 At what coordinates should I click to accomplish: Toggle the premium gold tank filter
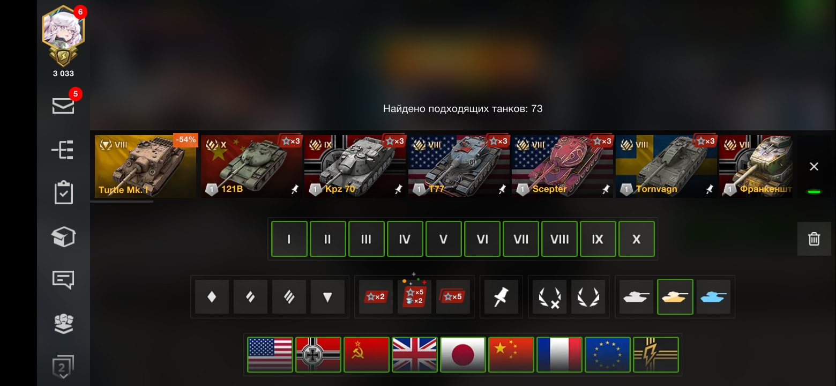(675, 296)
